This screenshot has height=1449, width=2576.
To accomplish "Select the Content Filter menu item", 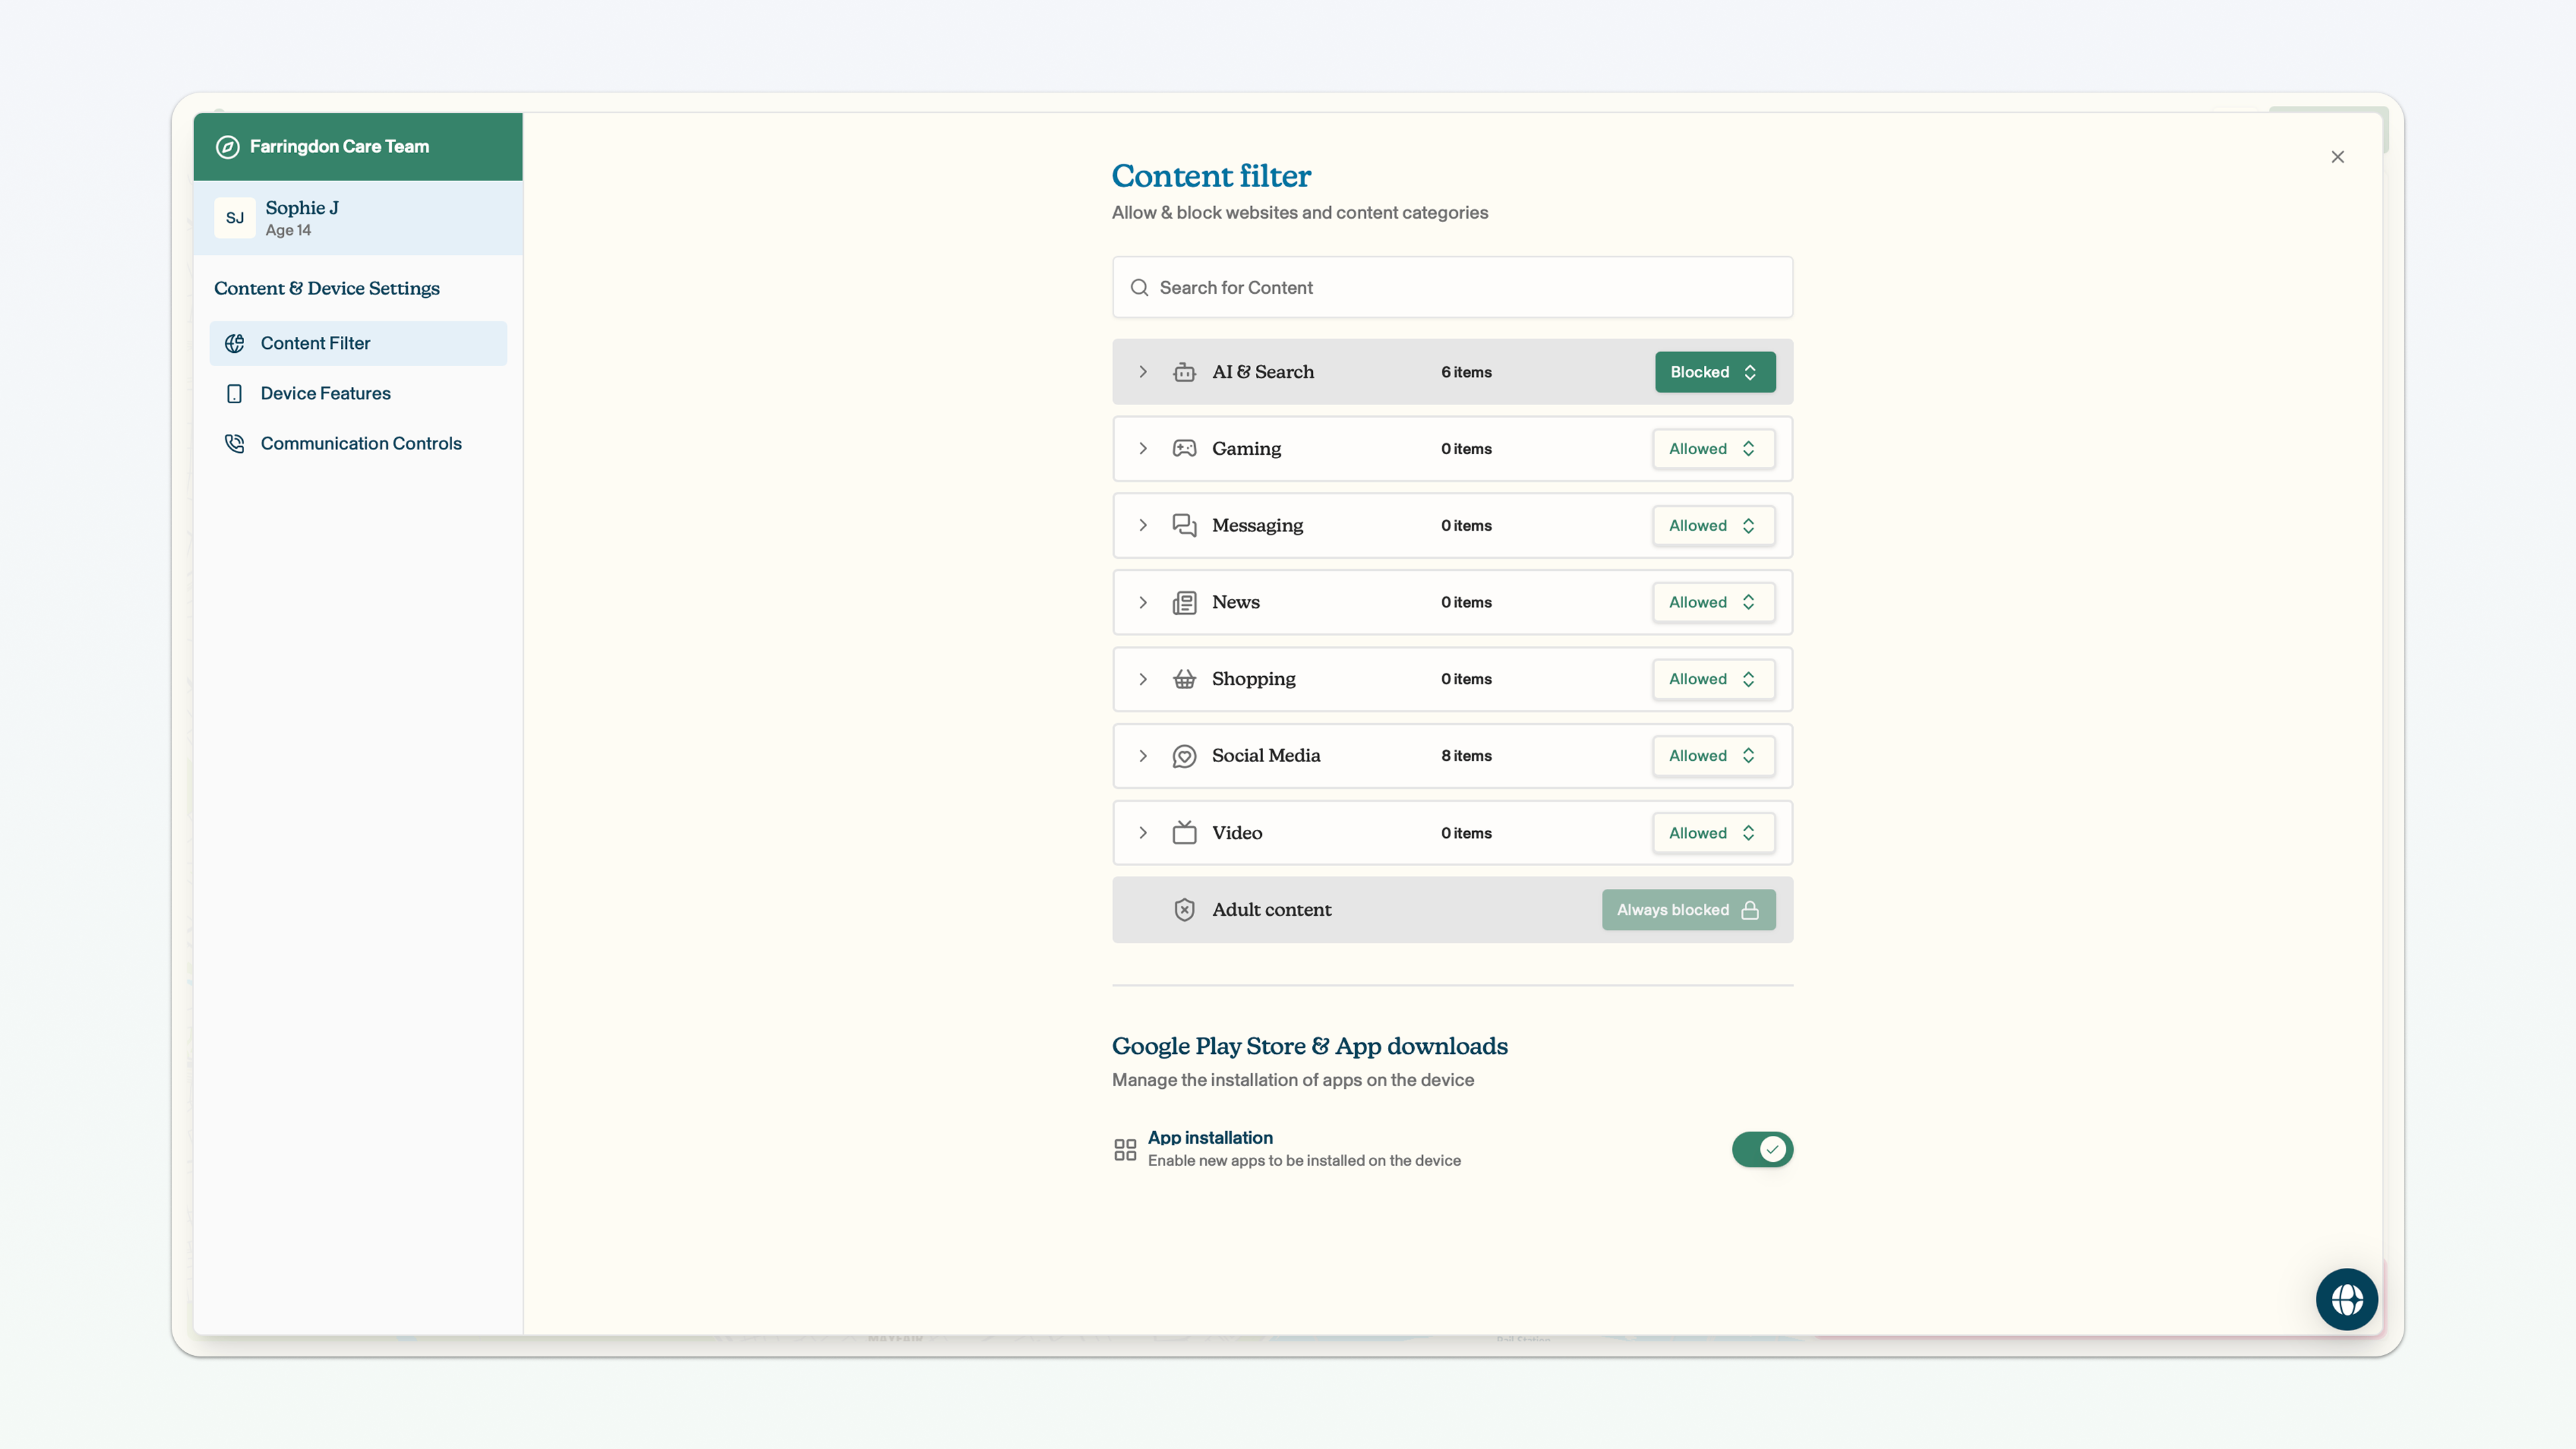I will (358, 343).
